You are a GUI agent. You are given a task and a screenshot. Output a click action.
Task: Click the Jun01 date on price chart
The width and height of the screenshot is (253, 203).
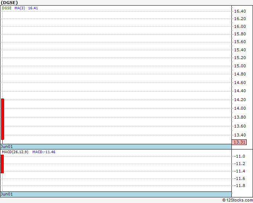(7, 147)
